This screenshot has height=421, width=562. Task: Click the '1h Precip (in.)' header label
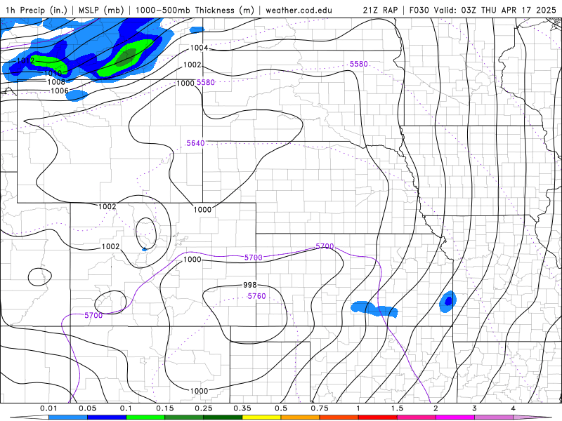(37, 10)
